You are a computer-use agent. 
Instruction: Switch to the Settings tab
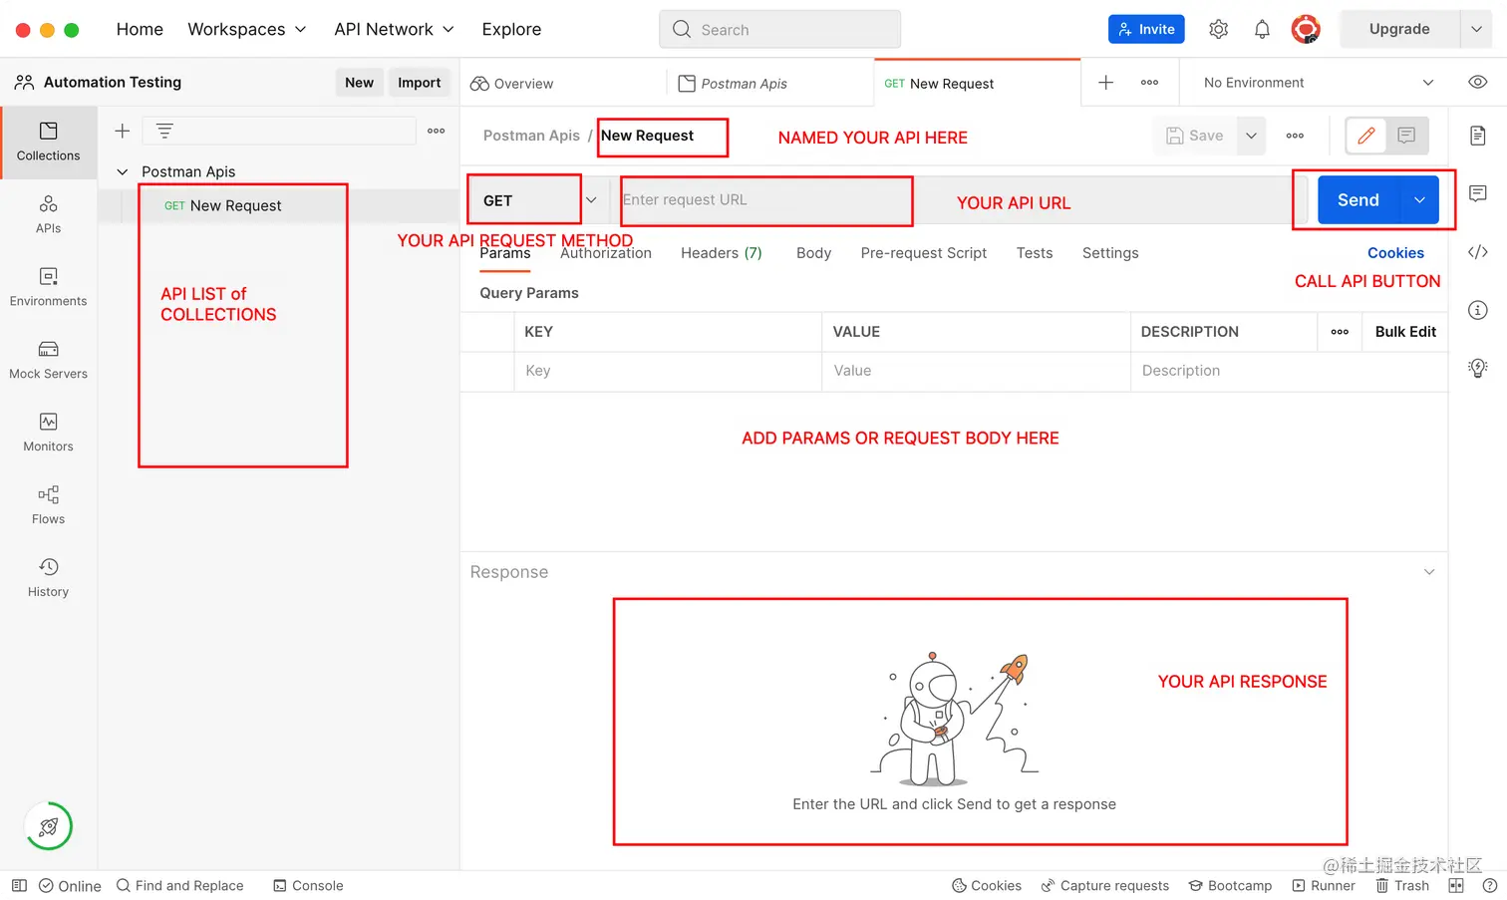(x=1110, y=253)
